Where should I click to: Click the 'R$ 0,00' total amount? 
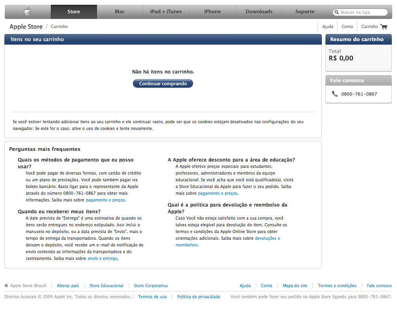pos(341,58)
